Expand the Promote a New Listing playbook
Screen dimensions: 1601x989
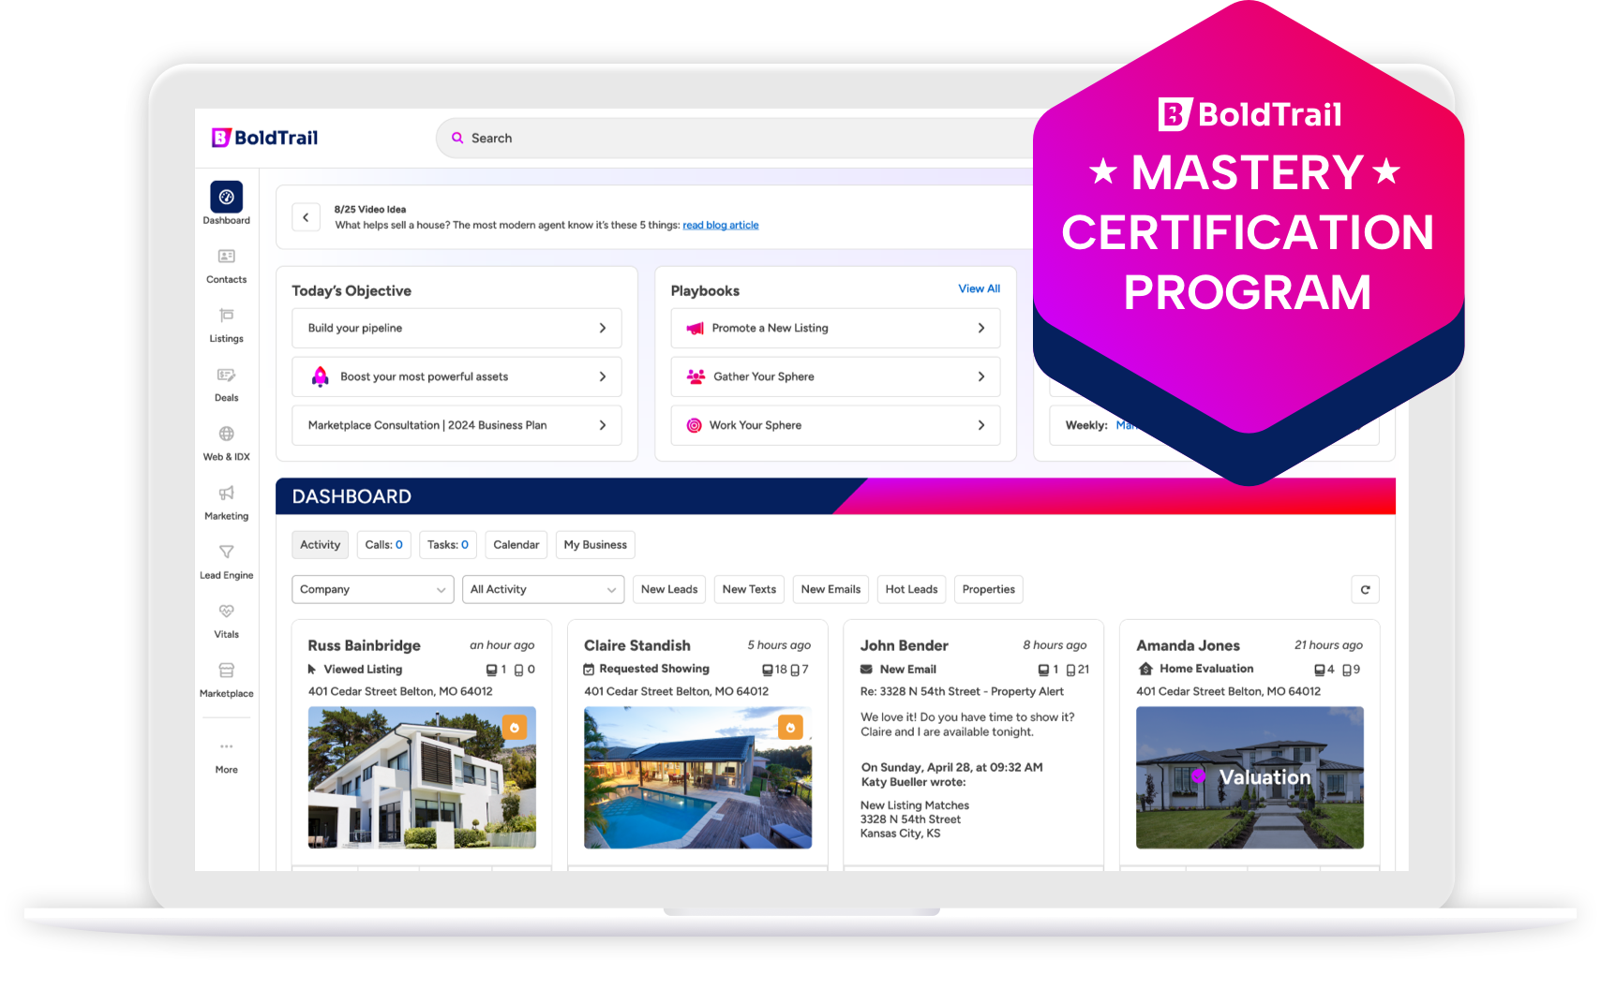834,328
